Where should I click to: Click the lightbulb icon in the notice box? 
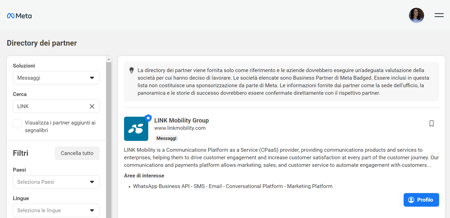131,70
